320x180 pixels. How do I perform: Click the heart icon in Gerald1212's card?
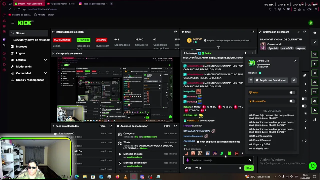(x=251, y=80)
